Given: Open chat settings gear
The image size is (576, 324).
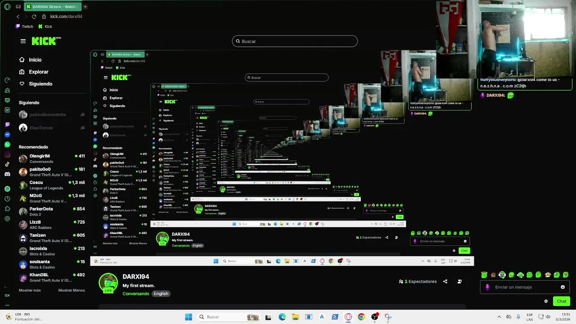Looking at the screenshot, I should (546, 301).
